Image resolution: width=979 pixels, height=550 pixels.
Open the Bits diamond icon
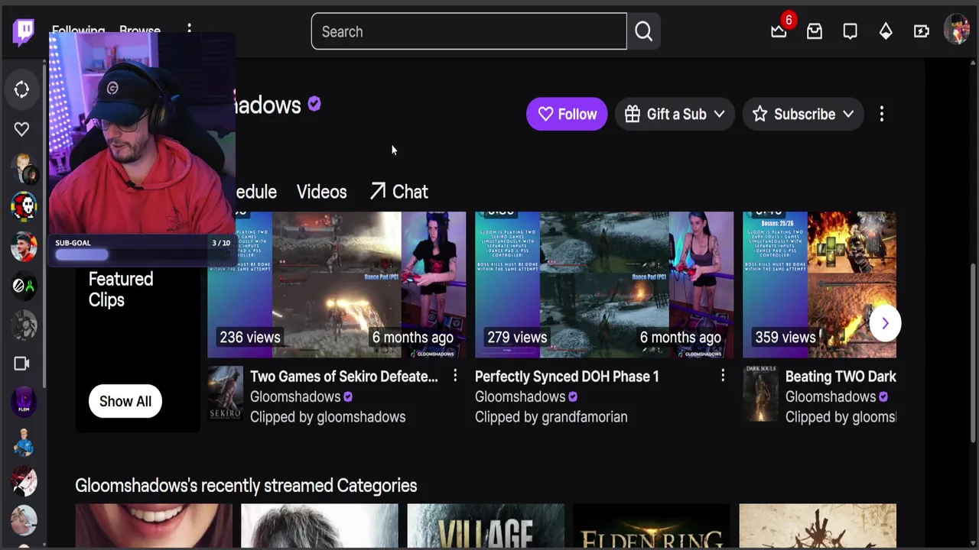886,31
